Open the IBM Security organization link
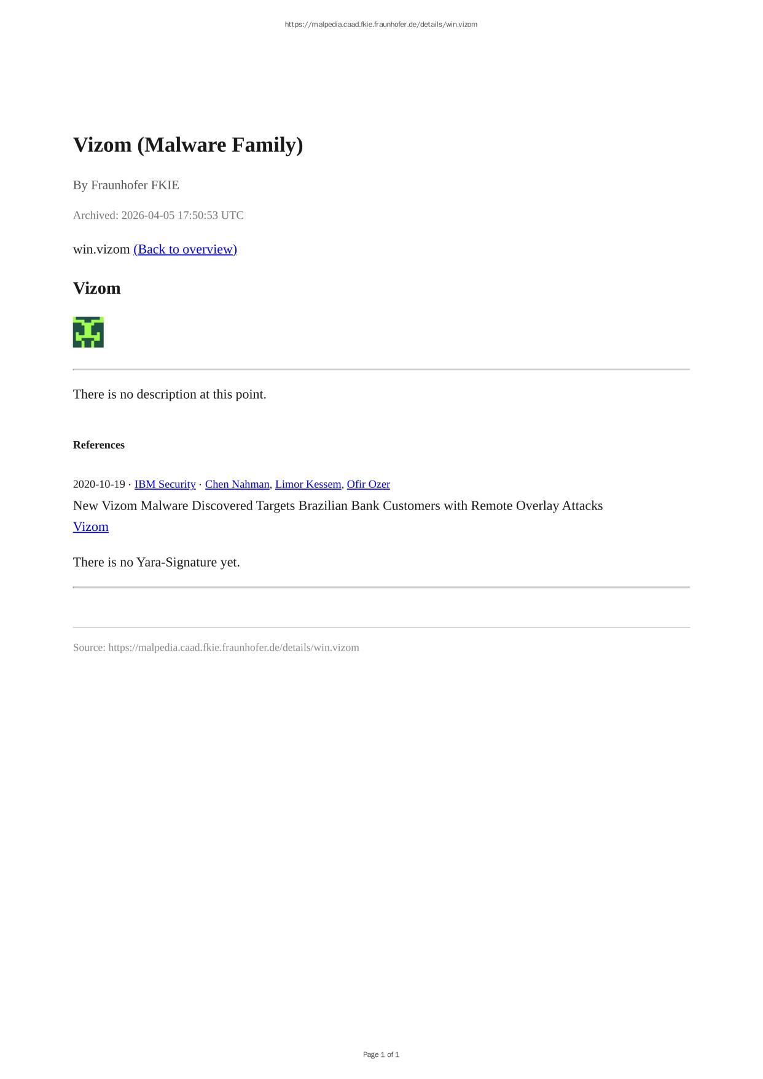This screenshot has width=763, height=1079. tap(165, 484)
